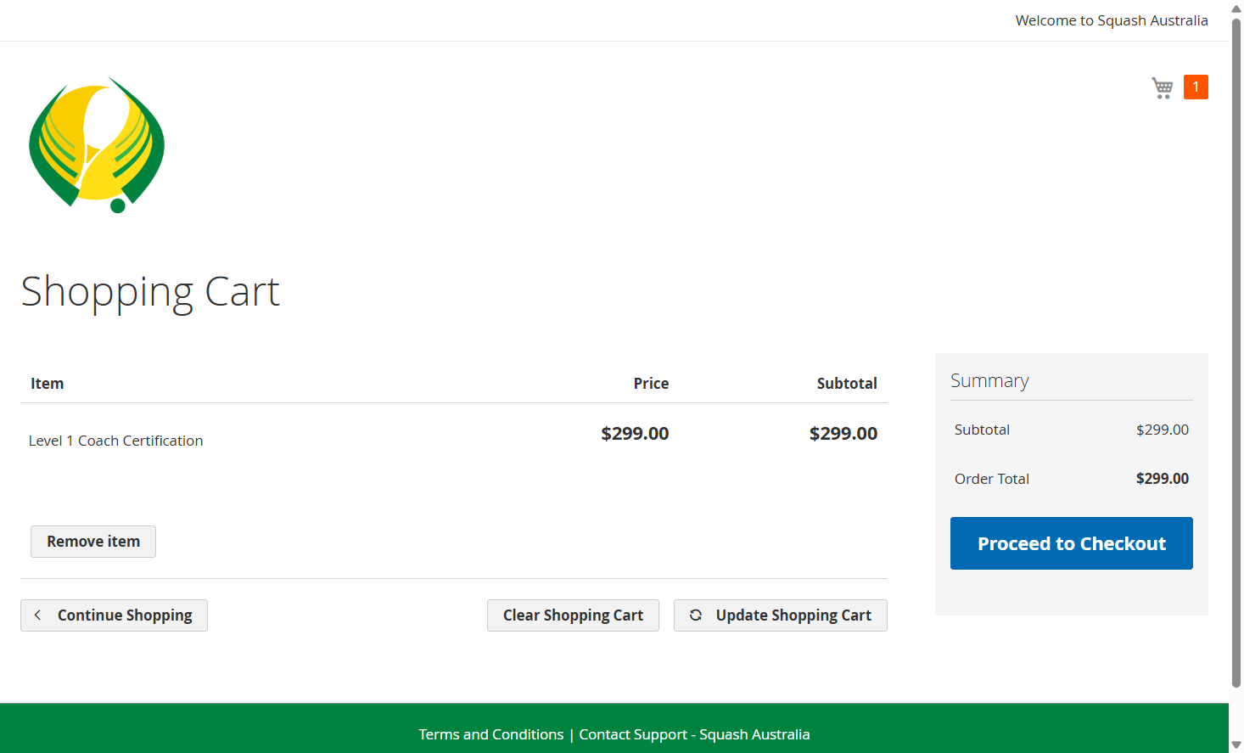Click Welcome to Squash Australia text

[x=1112, y=20]
